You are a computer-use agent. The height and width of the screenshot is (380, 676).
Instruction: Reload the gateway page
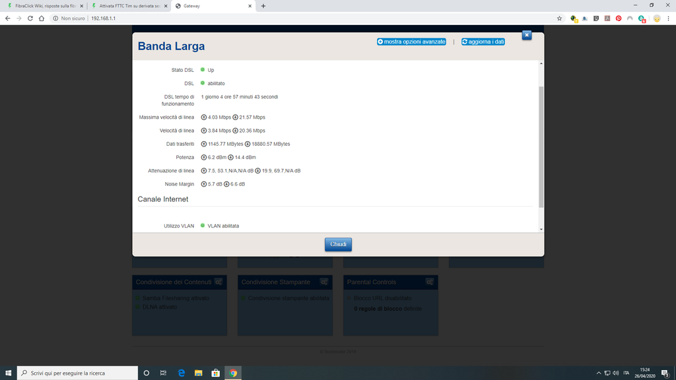click(30, 18)
